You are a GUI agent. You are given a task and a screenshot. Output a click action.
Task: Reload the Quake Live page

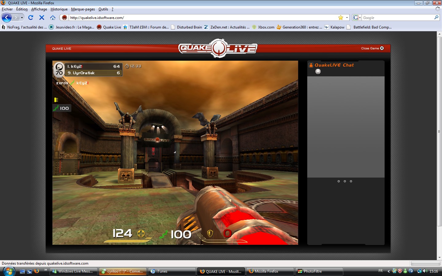(31, 17)
